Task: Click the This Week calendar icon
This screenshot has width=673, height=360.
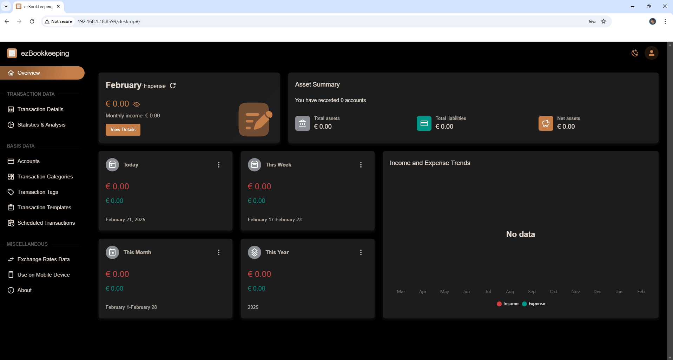Action: 255,165
